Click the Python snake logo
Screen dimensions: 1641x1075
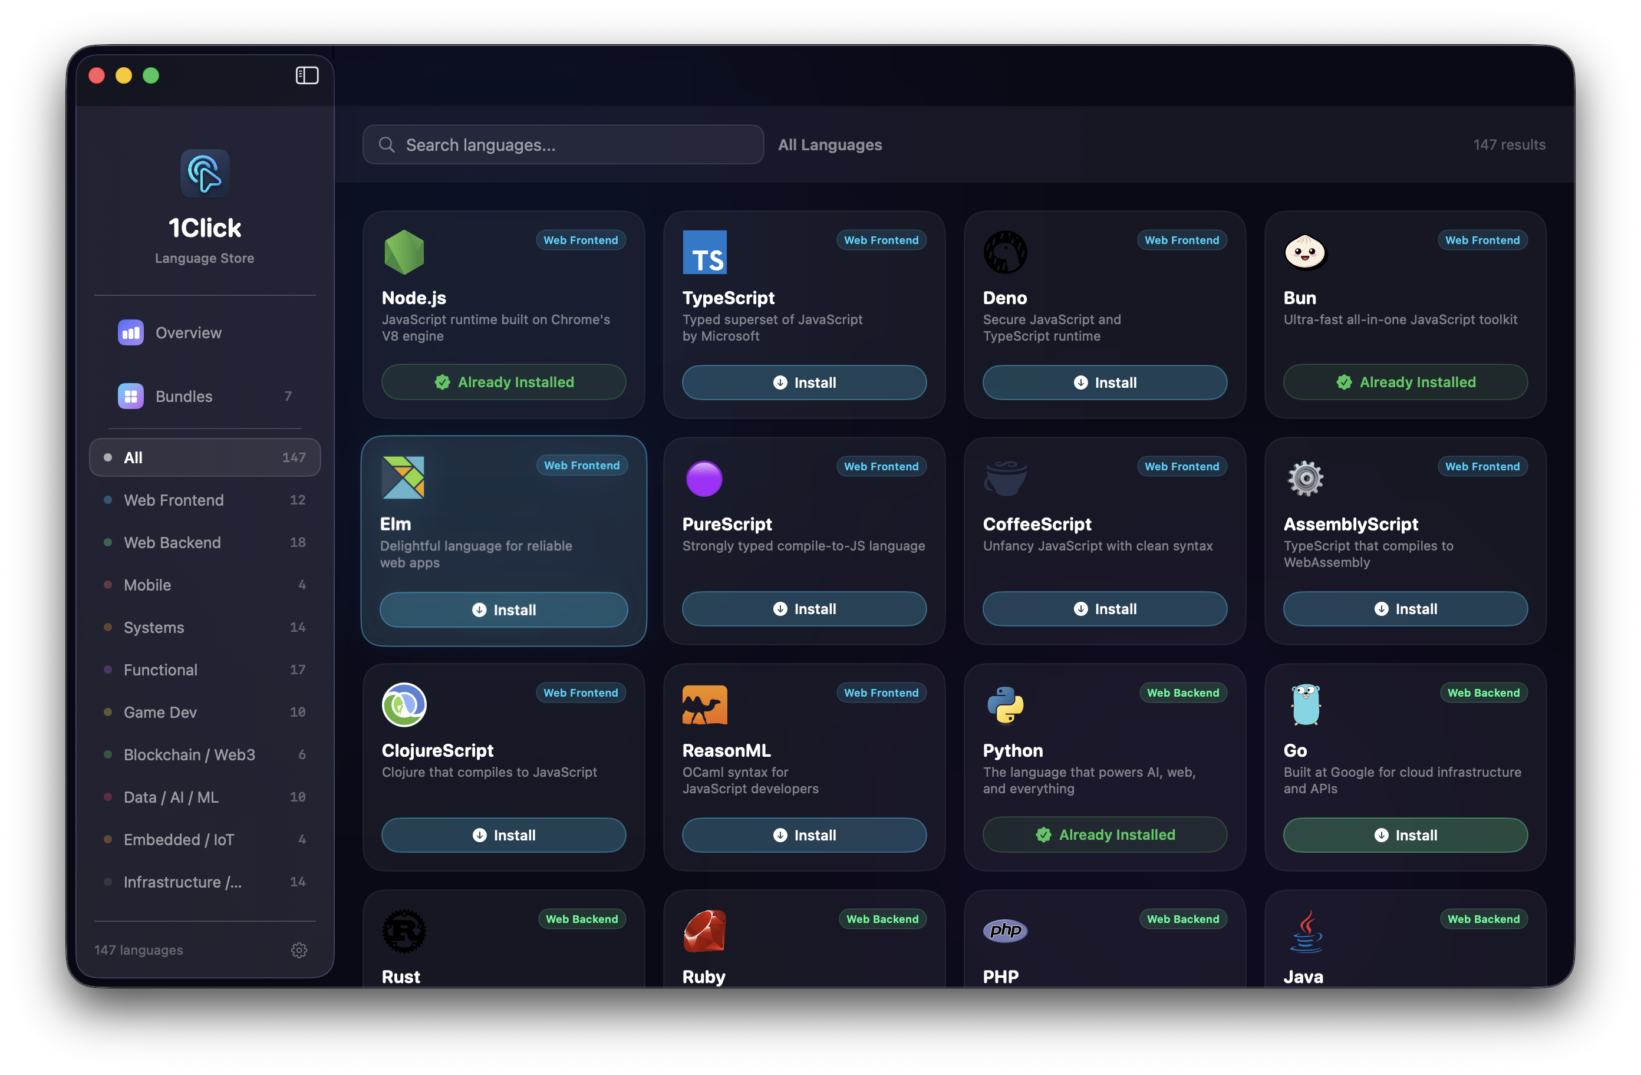(1004, 705)
